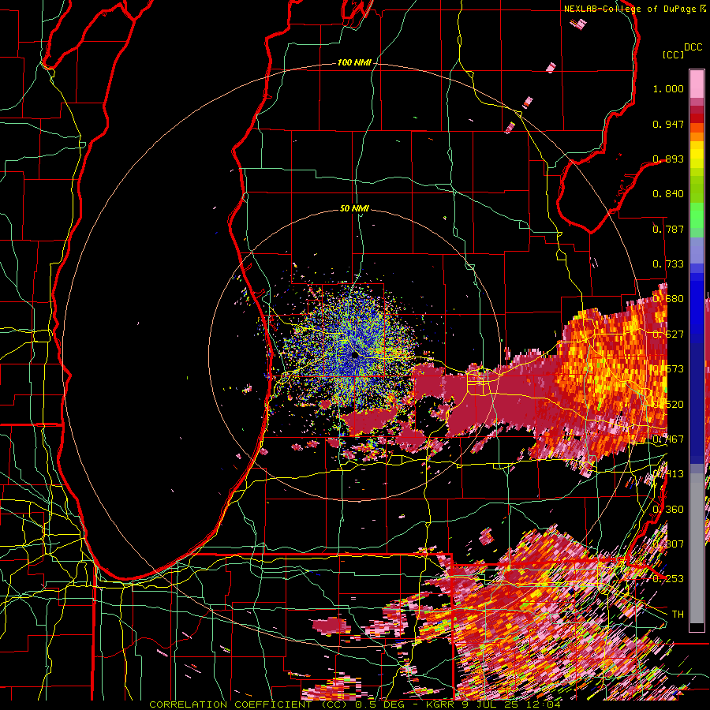Select the 0.893 scale value
The width and height of the screenshot is (710, 710).
point(668,159)
